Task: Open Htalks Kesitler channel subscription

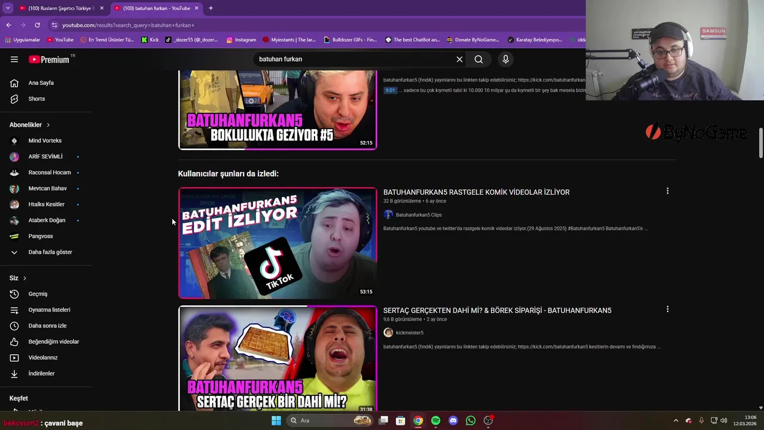Action: [x=46, y=204]
